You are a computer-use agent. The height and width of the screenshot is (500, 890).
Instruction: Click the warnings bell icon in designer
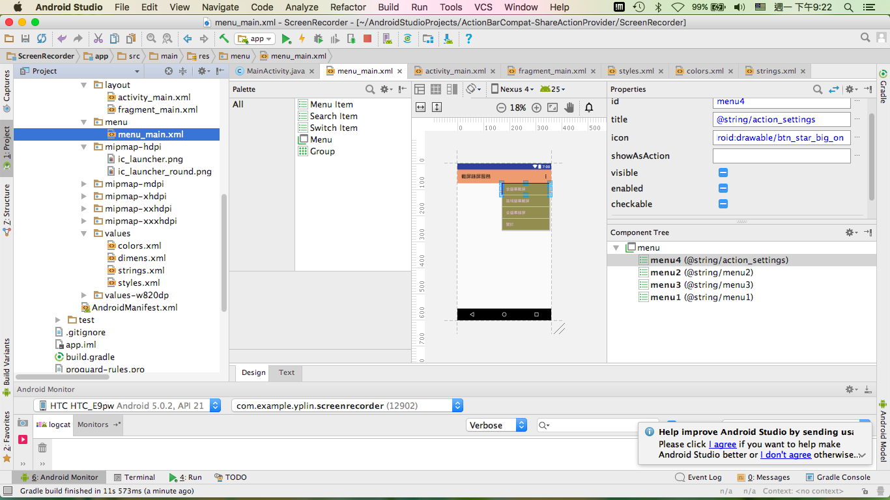[589, 107]
